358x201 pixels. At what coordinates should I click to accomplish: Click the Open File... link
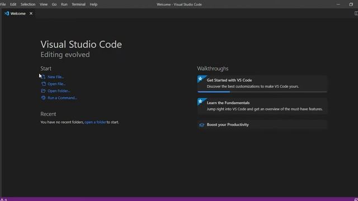coord(56,84)
